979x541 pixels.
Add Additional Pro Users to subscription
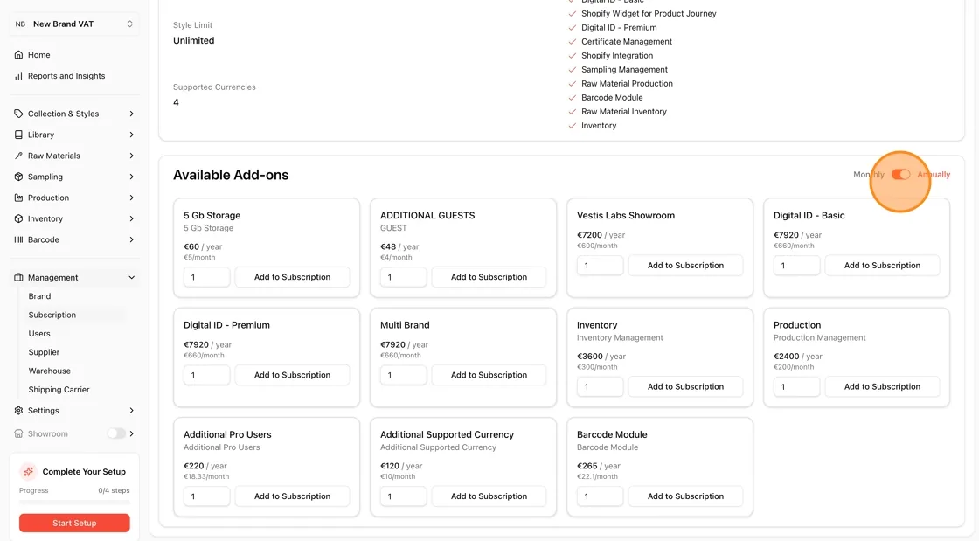(x=292, y=496)
